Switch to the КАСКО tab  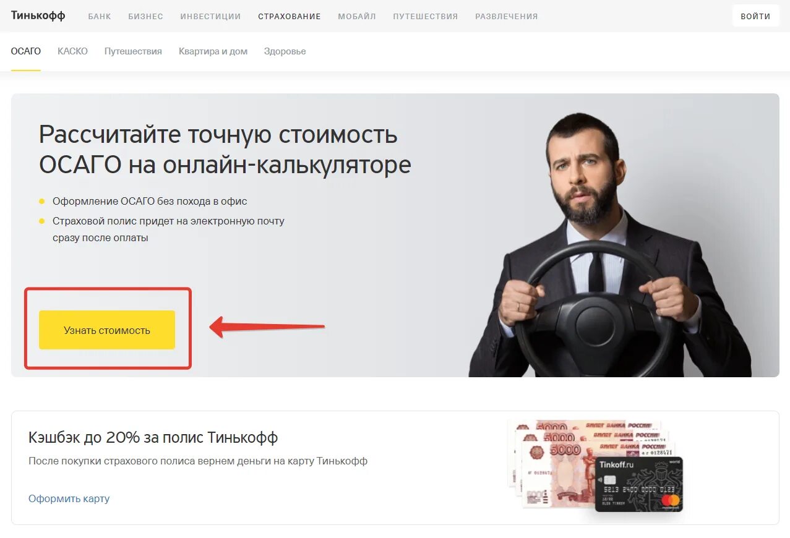click(72, 51)
